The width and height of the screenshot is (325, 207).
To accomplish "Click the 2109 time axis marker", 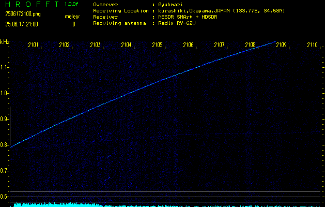I will tap(281, 45).
